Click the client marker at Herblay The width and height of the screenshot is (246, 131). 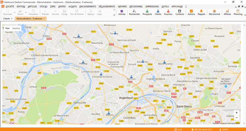coord(83,62)
